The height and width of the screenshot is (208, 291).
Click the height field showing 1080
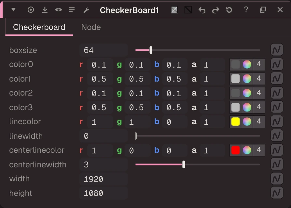point(104,193)
